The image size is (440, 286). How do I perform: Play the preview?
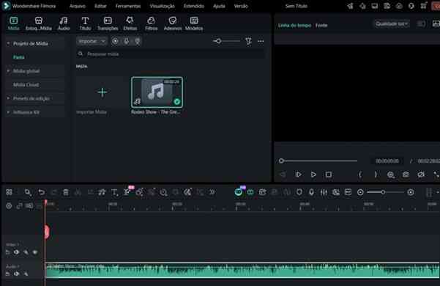(x=313, y=175)
